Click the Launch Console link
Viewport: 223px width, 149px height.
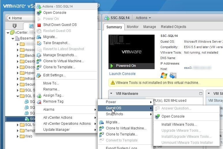122,74
